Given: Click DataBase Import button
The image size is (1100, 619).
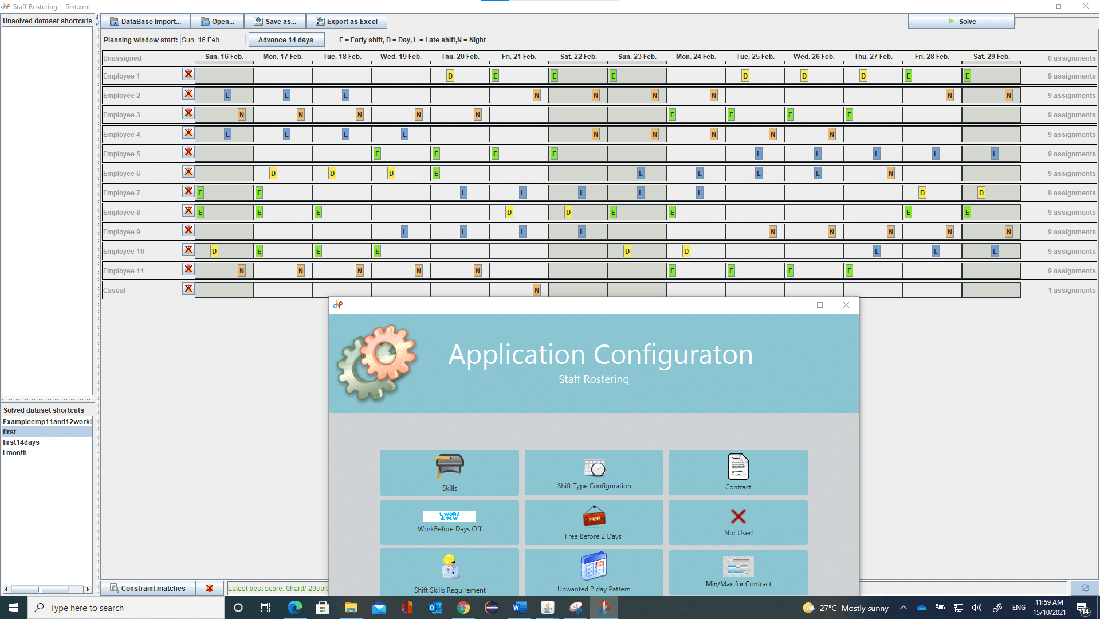Looking at the screenshot, I should pos(146,21).
